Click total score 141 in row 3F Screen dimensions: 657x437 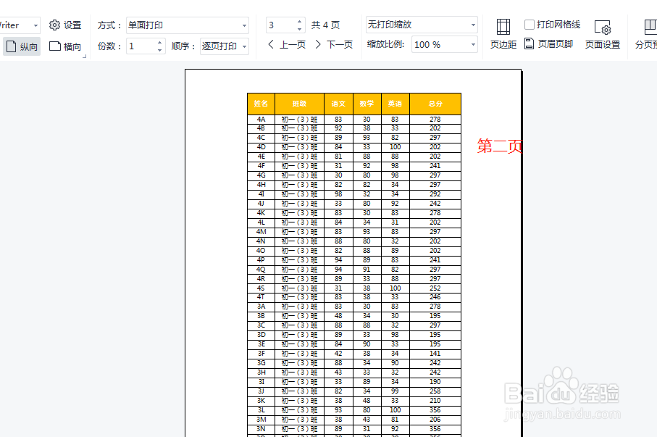point(435,354)
